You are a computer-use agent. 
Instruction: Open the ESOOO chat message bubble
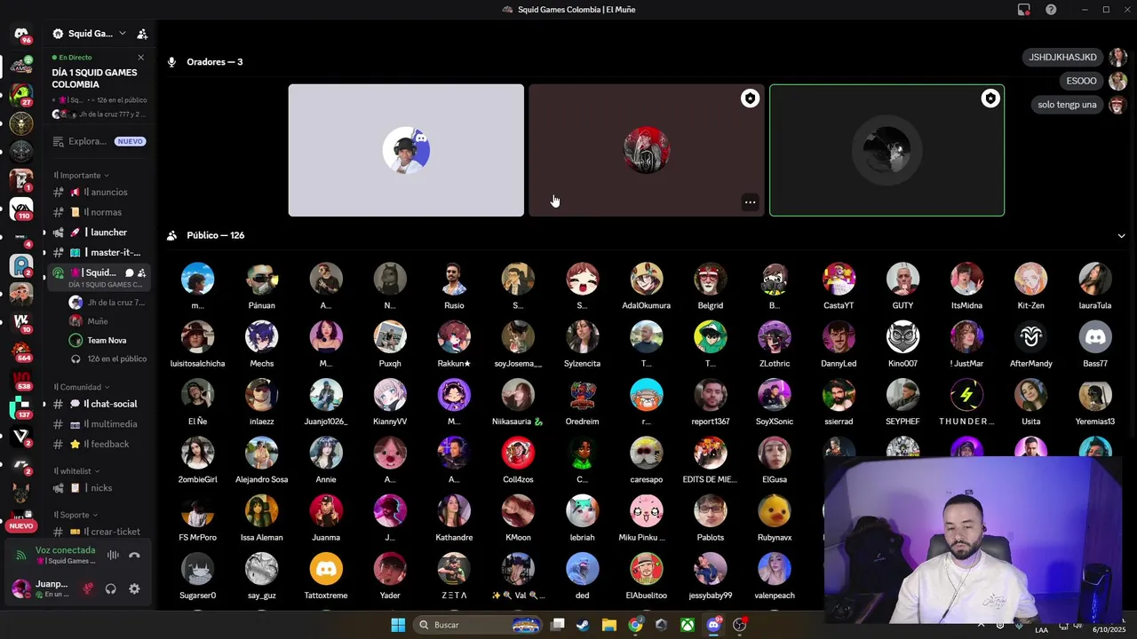[1081, 81]
